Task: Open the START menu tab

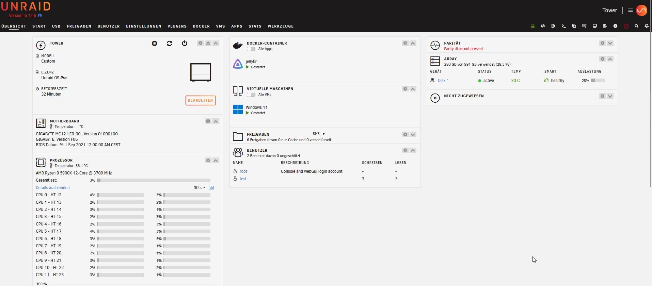Action: 39,26
